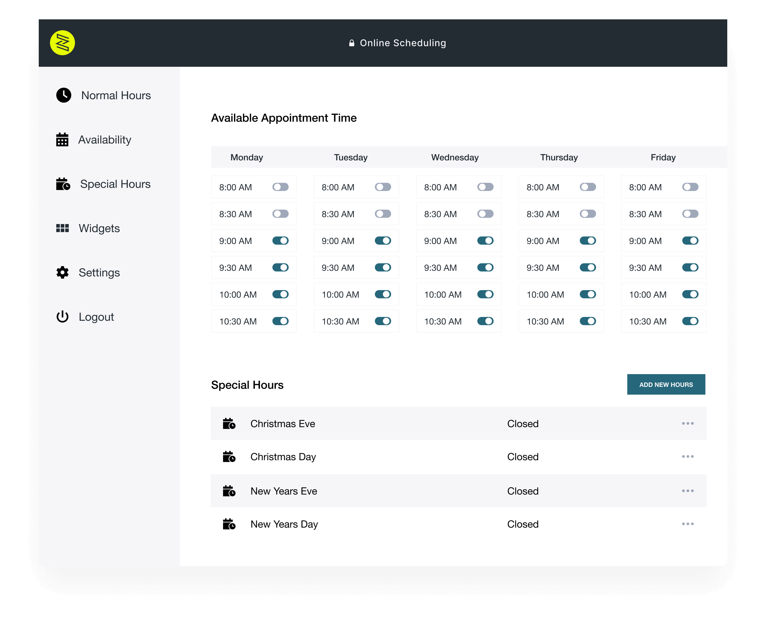This screenshot has height=624, width=766.
Task: Select the Christmas Eve row label
Action: click(x=283, y=423)
